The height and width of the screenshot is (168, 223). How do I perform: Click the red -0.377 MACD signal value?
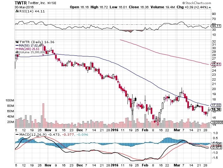(x=68, y=134)
